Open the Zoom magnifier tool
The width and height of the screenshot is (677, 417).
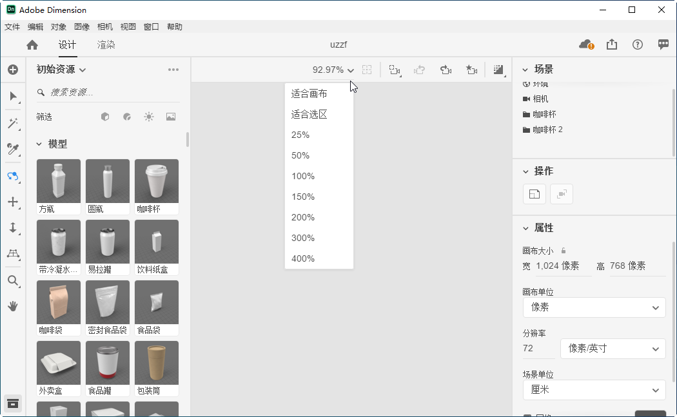click(13, 280)
